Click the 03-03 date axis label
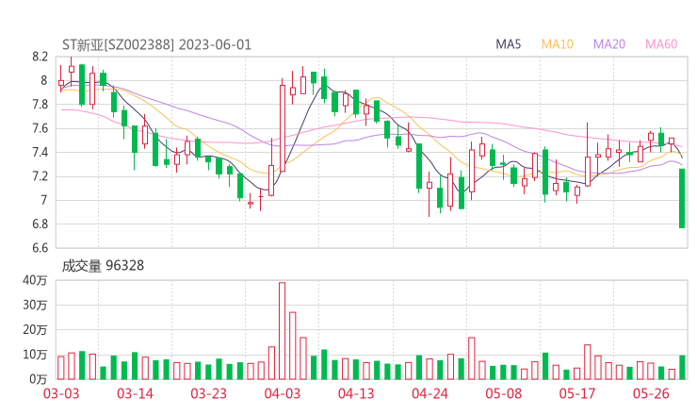Viewport: 697px width, 415px height. pos(61,393)
